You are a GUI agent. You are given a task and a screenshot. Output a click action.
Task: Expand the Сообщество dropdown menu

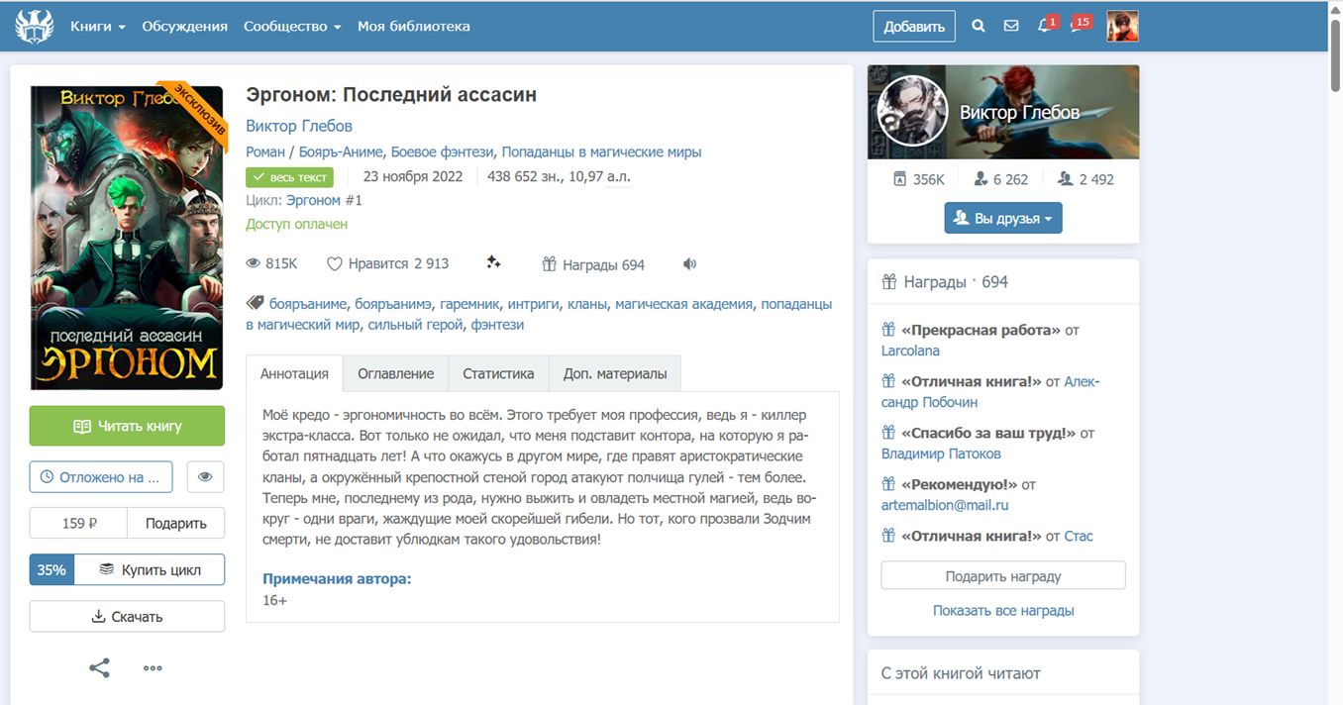[292, 27]
